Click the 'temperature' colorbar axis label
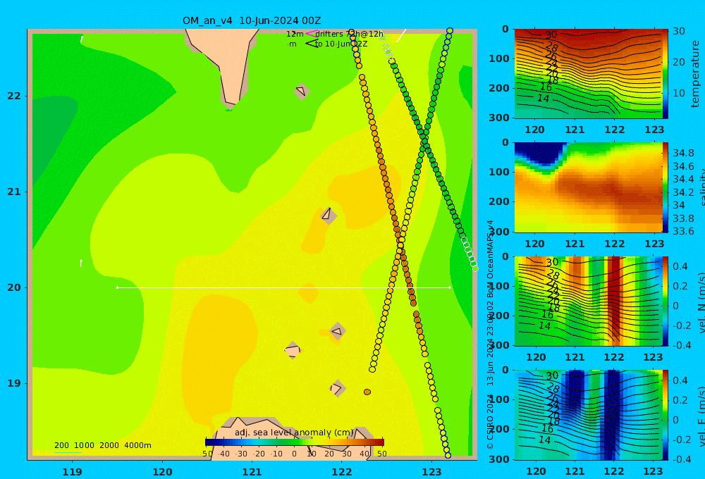This screenshot has height=479, width=705. 695,74
